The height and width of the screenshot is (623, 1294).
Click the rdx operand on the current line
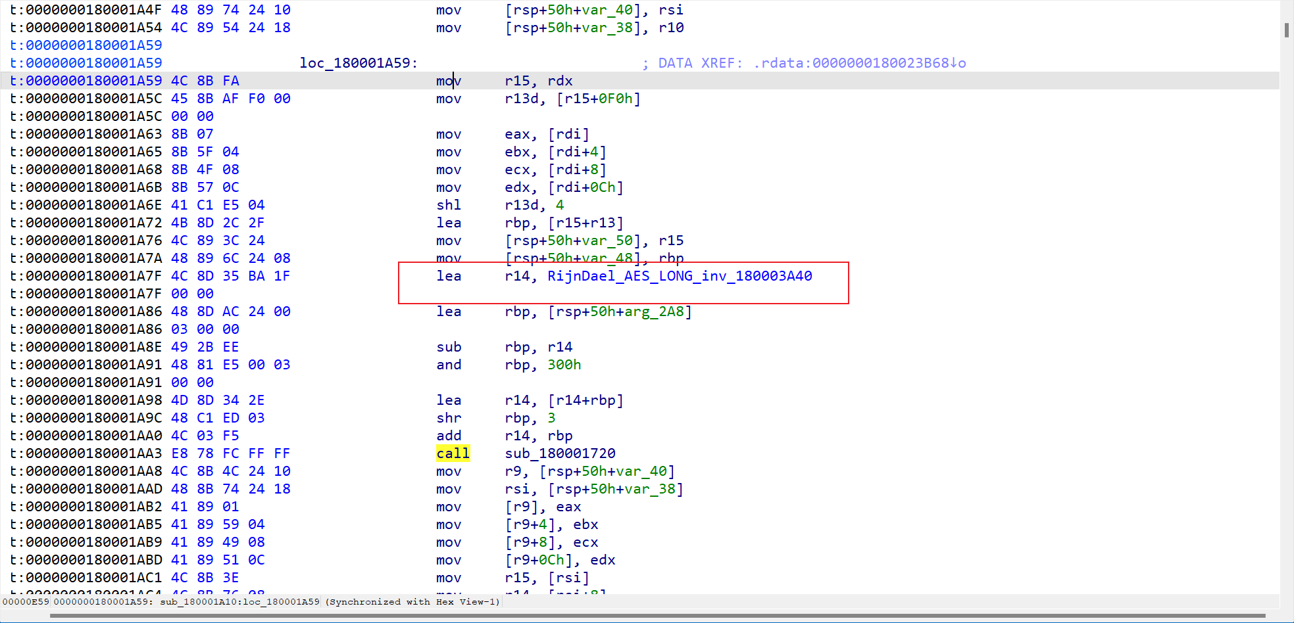[560, 81]
